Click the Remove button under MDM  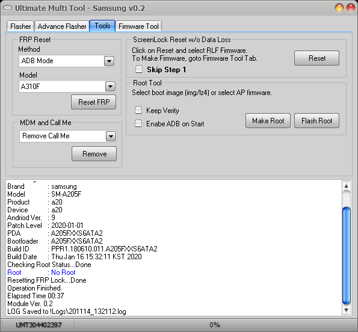point(94,154)
